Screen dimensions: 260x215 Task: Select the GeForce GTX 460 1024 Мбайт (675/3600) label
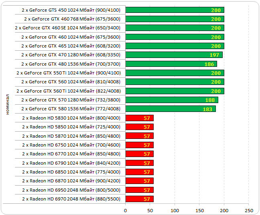[x=71, y=37]
